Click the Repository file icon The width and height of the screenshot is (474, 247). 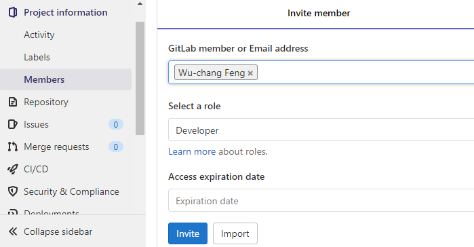[x=13, y=102]
